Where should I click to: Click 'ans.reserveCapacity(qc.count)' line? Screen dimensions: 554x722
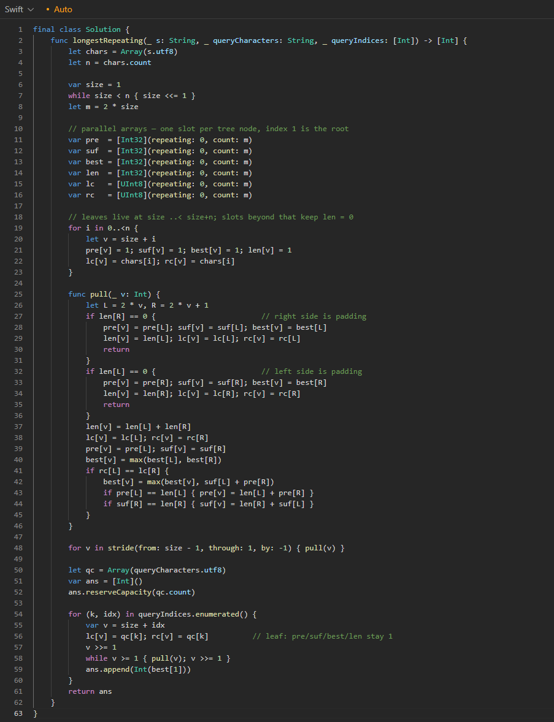pos(132,592)
